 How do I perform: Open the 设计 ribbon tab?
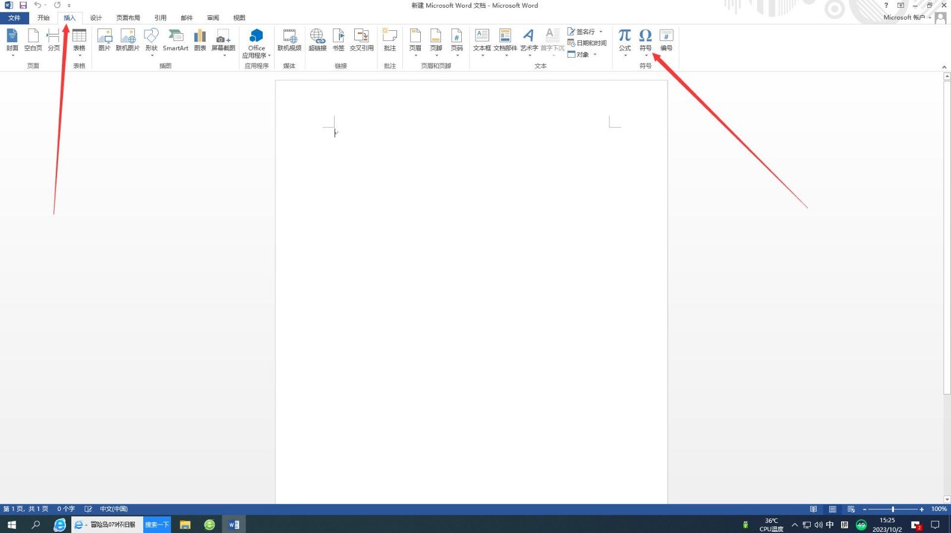pyautogui.click(x=96, y=18)
